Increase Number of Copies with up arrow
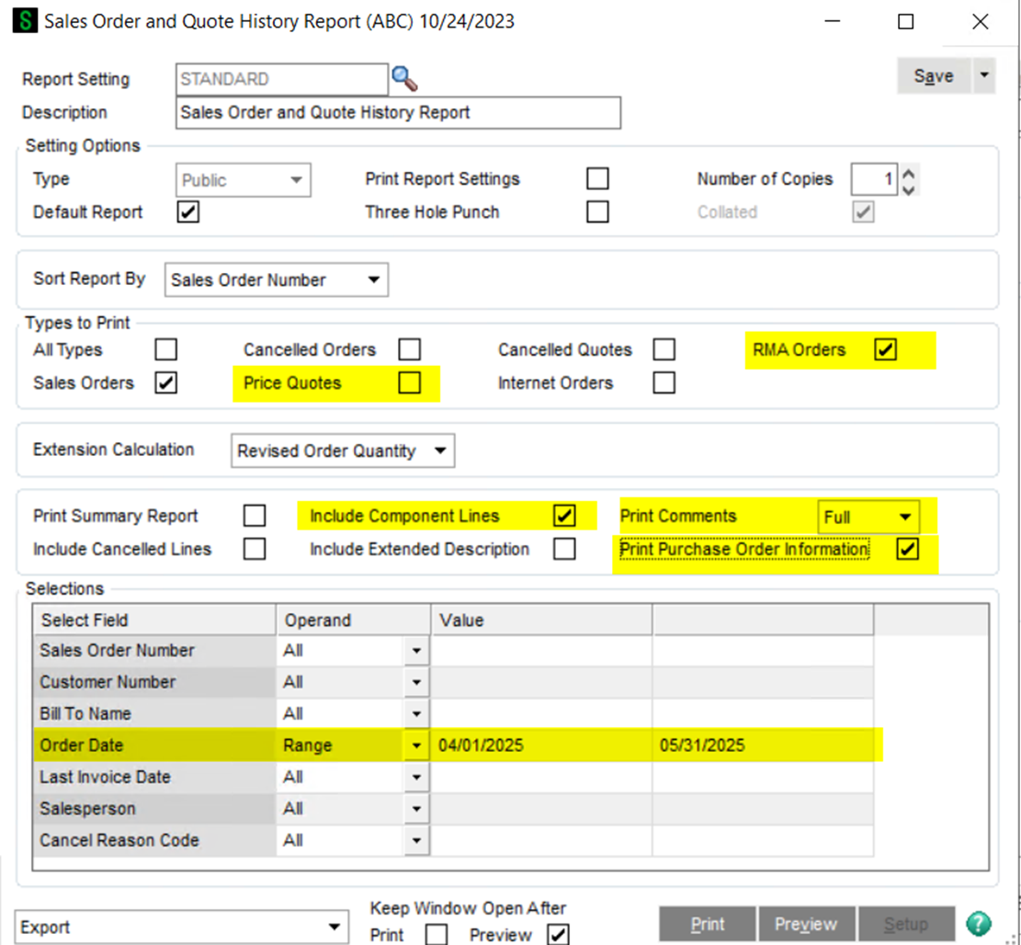Image resolution: width=1021 pixels, height=945 pixels. 908,172
